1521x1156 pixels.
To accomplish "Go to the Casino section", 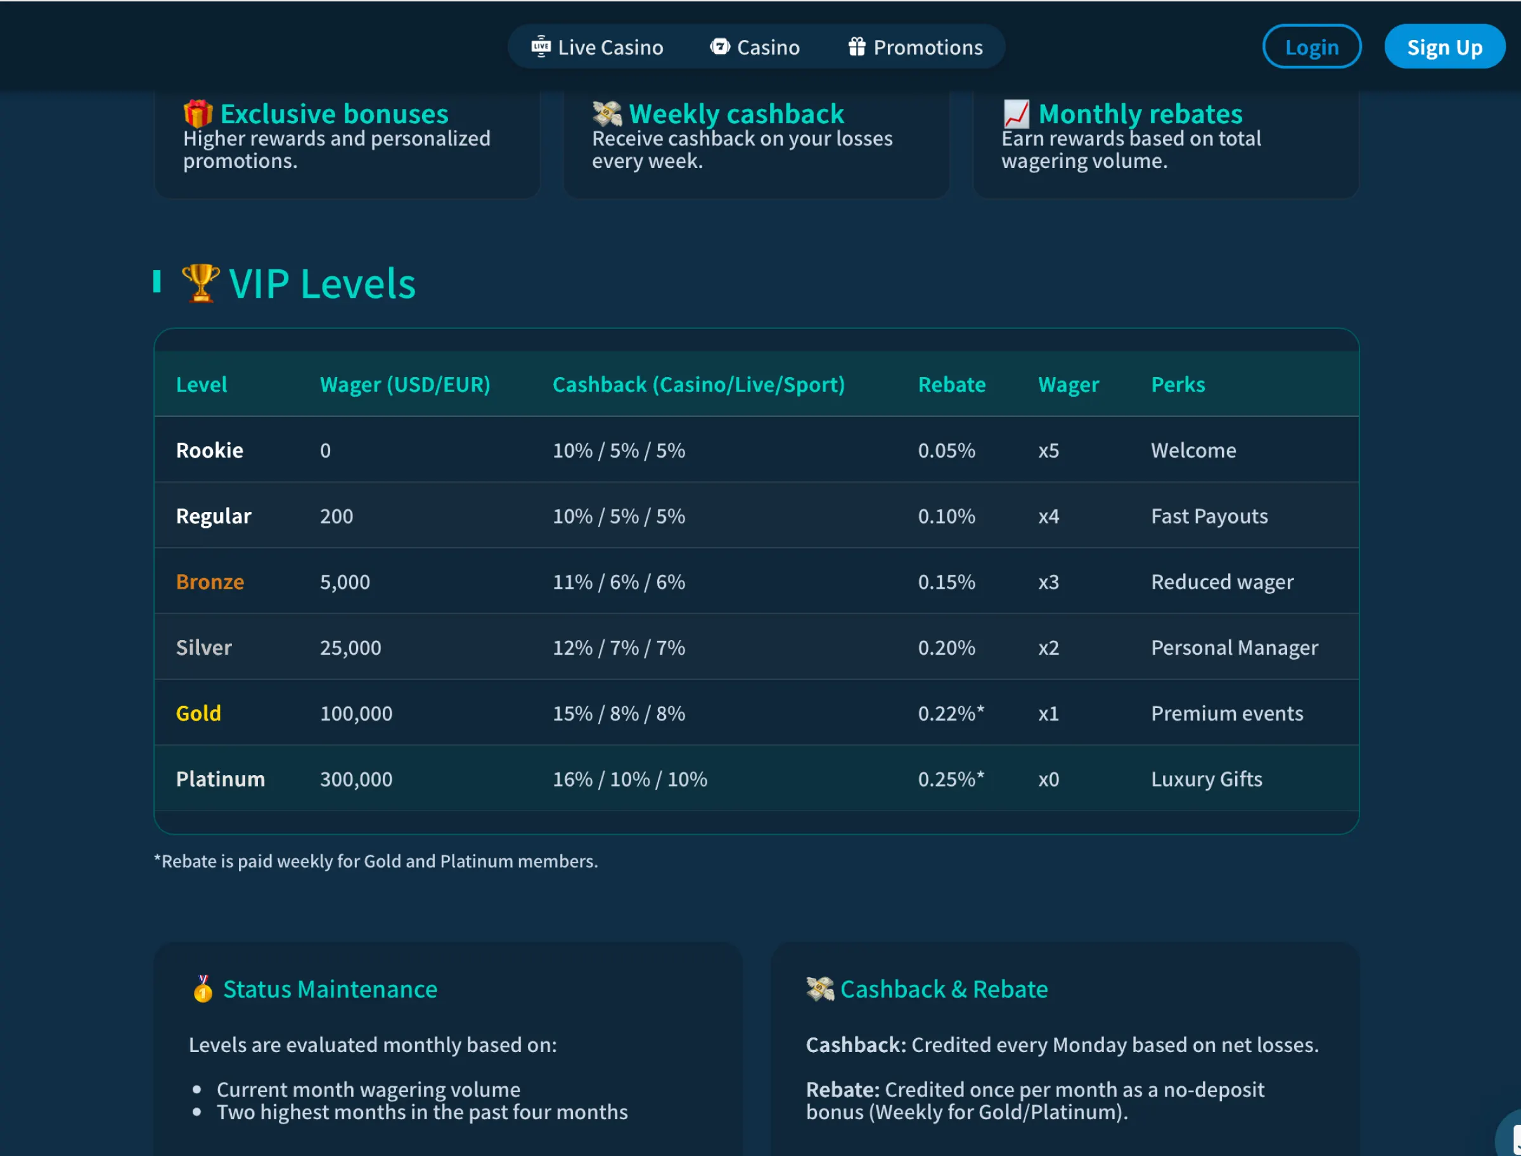I will click(x=755, y=47).
